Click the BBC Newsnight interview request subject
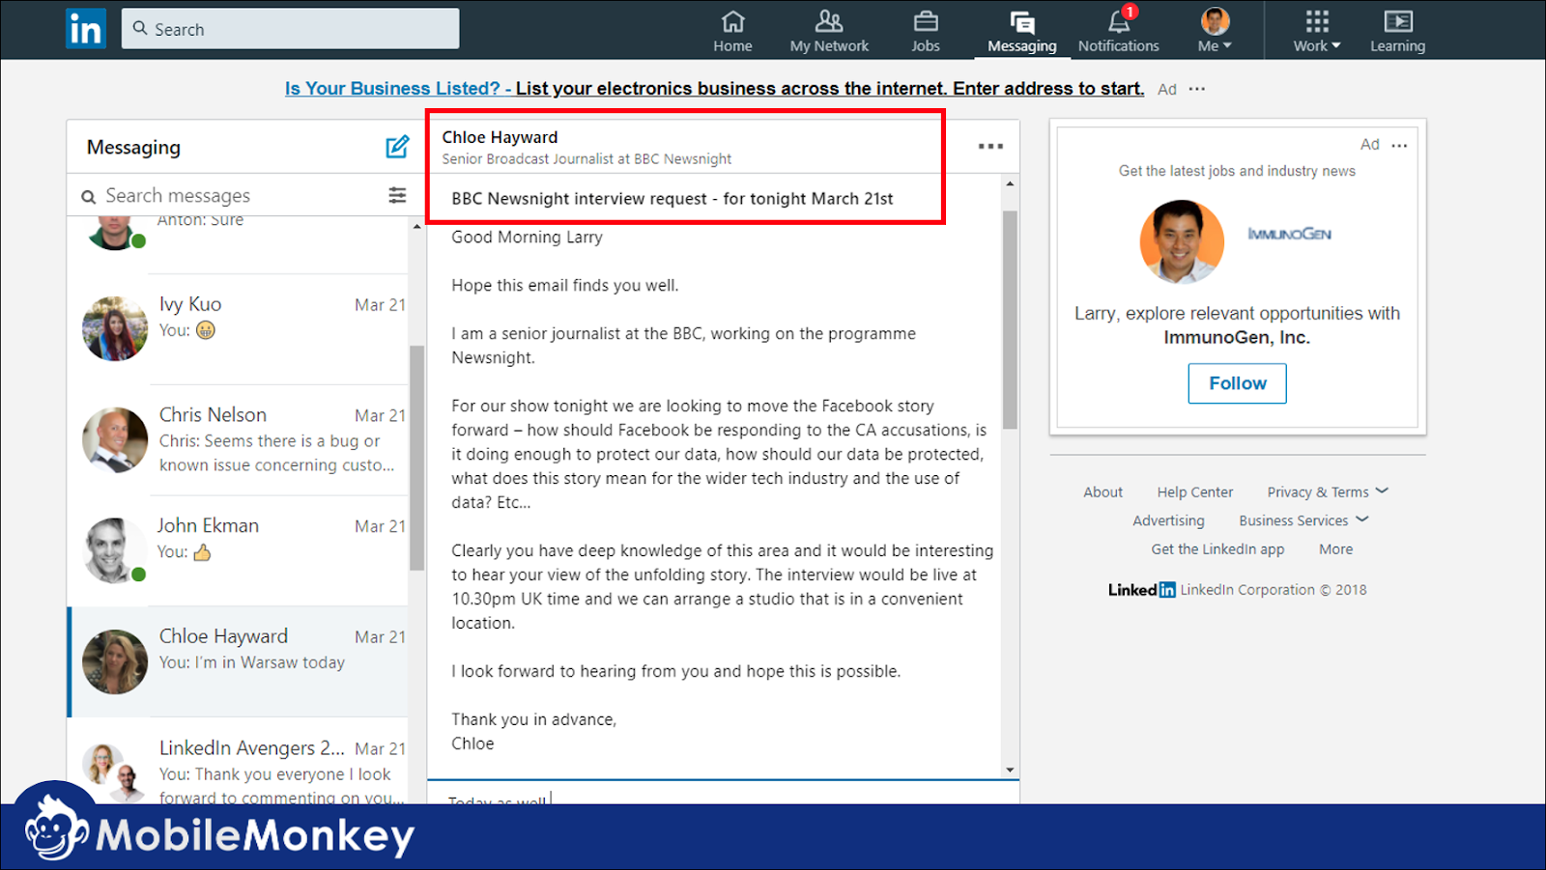1546x870 pixels. (x=673, y=199)
